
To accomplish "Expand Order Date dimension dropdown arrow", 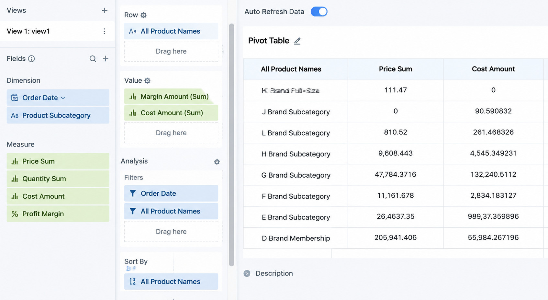I will point(63,98).
